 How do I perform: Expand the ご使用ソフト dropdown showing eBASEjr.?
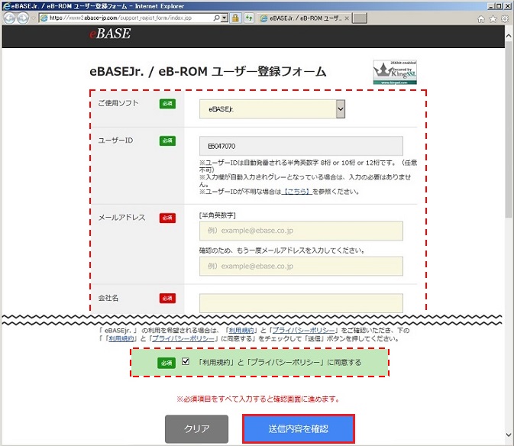click(272, 109)
